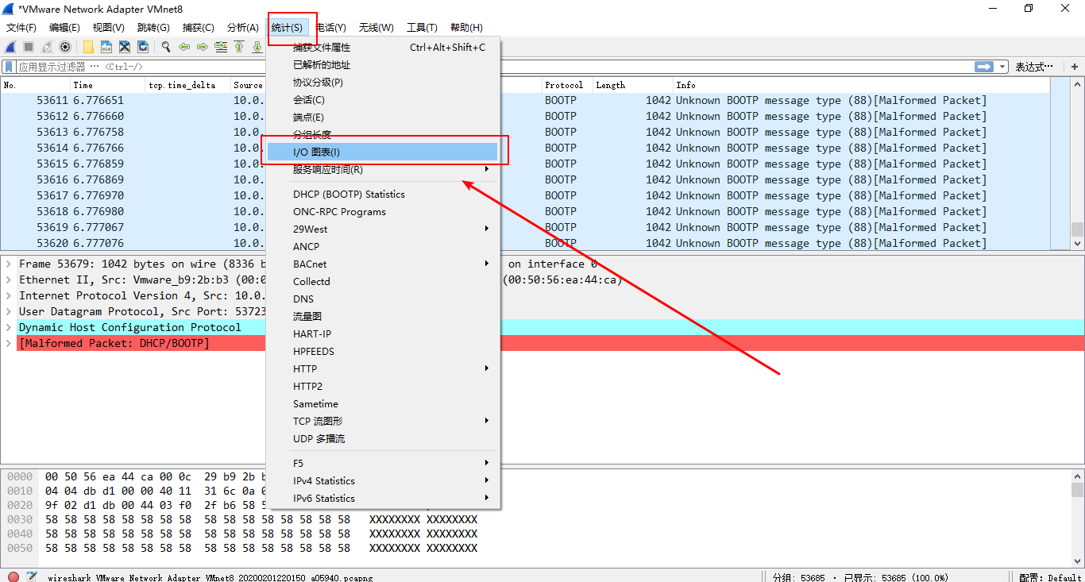
Task: Click the + button to add filter
Action: coord(1074,66)
